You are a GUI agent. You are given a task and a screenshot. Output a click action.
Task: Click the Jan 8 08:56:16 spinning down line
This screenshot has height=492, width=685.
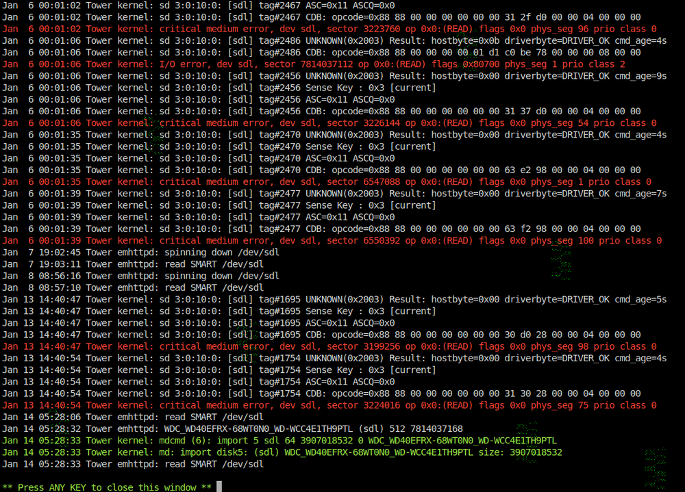[140, 276]
